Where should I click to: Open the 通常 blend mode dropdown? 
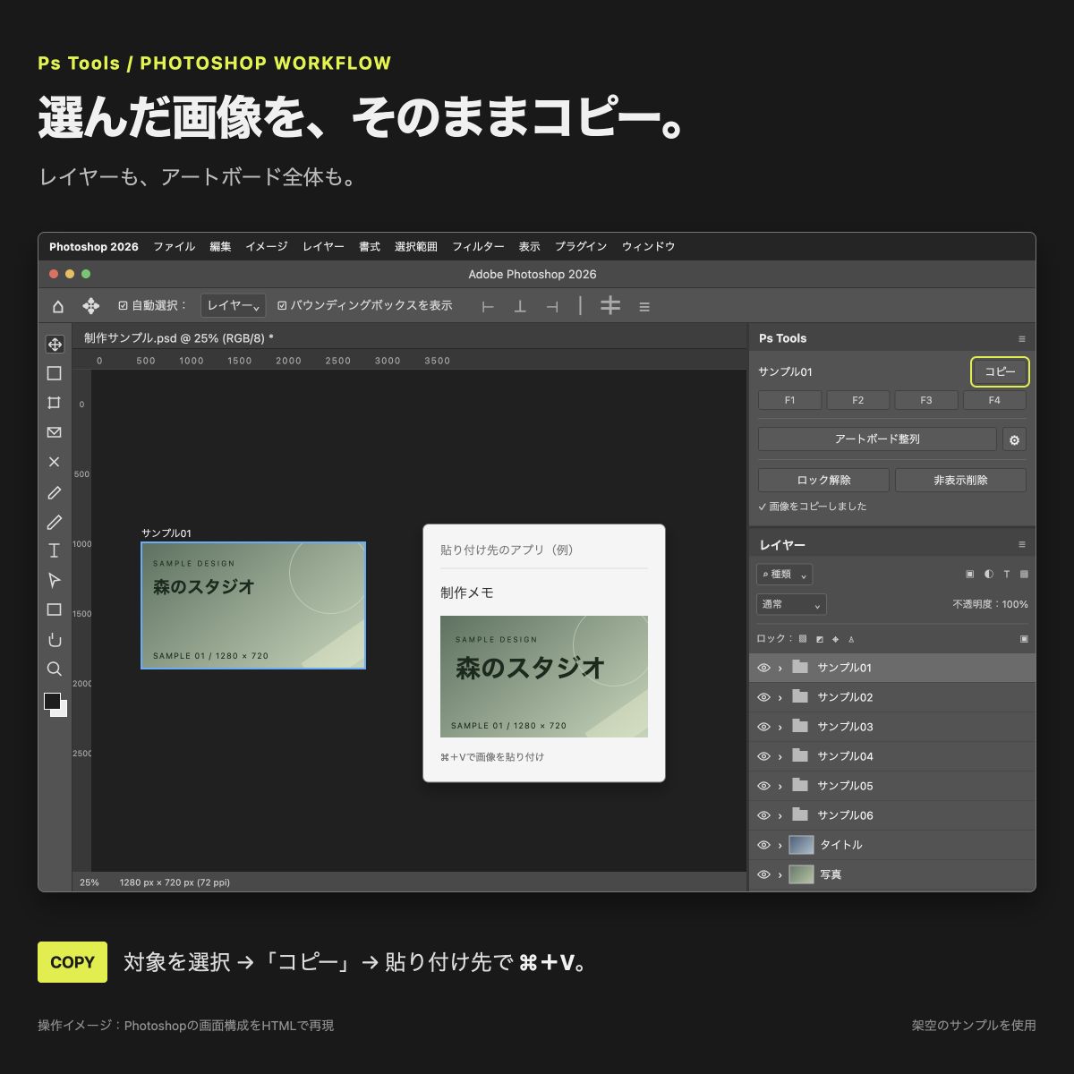click(791, 604)
